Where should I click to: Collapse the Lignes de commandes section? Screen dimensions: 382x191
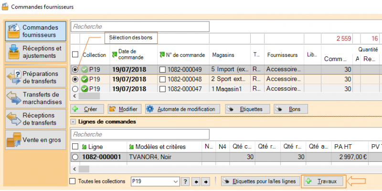click(x=73, y=122)
